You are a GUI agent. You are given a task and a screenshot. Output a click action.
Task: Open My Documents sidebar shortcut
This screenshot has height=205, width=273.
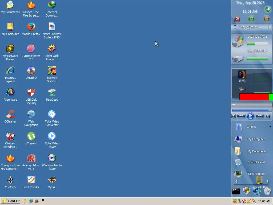pyautogui.click(x=250, y=151)
